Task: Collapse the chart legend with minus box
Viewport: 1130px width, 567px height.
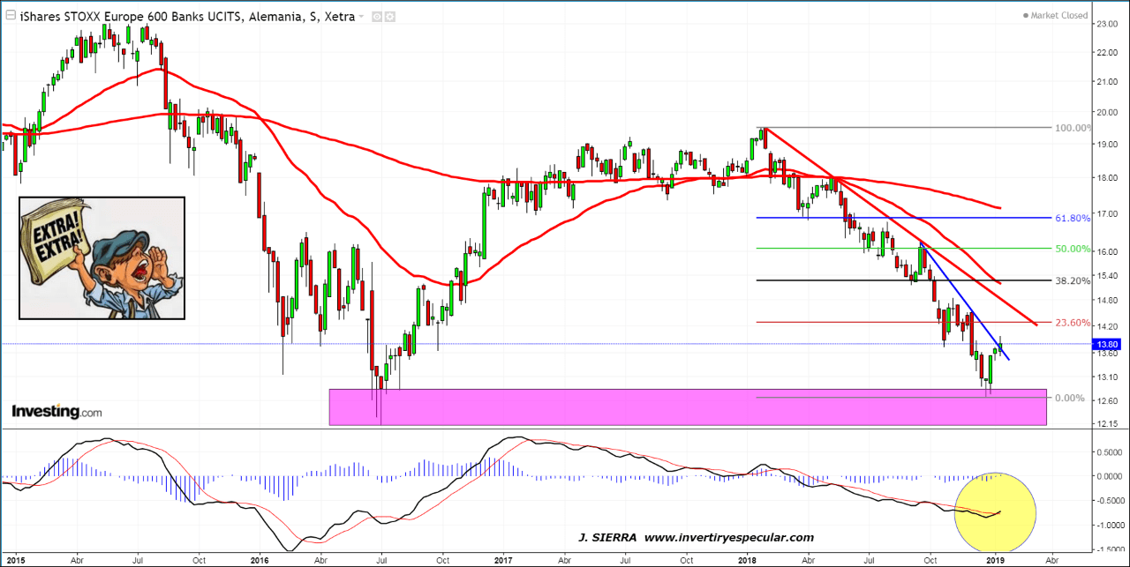Action: pos(9,17)
